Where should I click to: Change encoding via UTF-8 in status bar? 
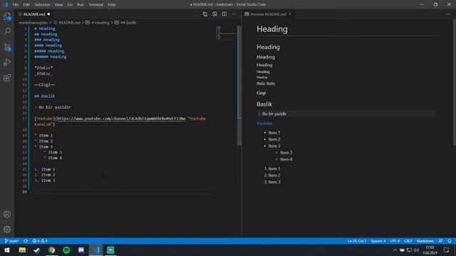click(395, 241)
